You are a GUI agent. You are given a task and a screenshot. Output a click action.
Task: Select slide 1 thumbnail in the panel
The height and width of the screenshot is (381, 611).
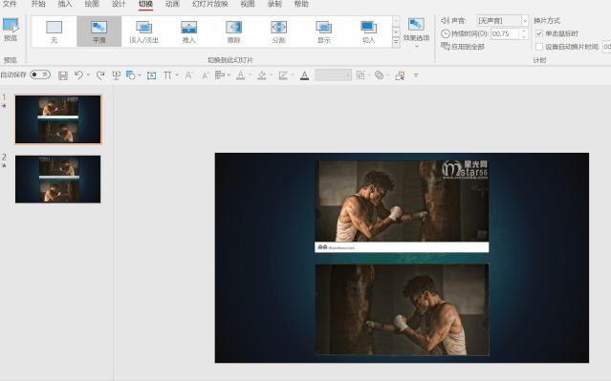click(58, 119)
